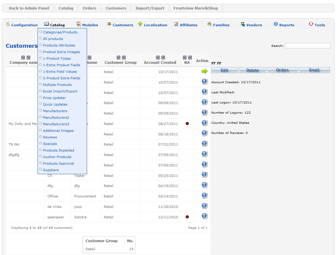The height and width of the screenshot is (255, 336).
Task: Select Price Updater menu item
Action: (x=55, y=98)
